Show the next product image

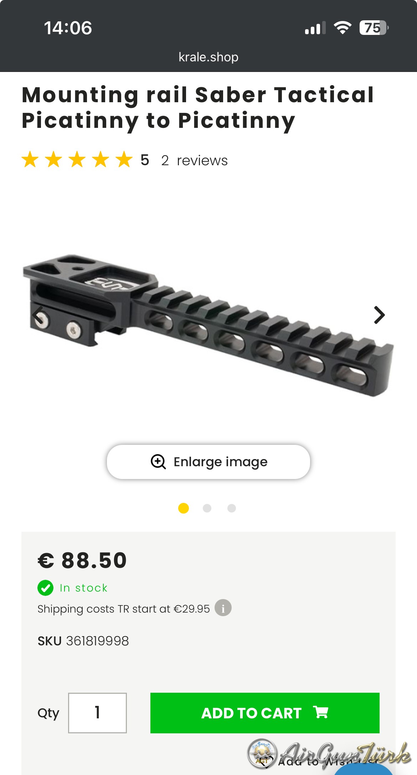click(379, 315)
